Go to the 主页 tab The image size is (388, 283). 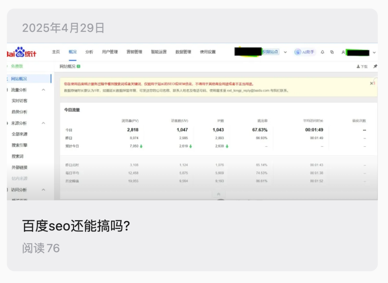pyautogui.click(x=56, y=52)
